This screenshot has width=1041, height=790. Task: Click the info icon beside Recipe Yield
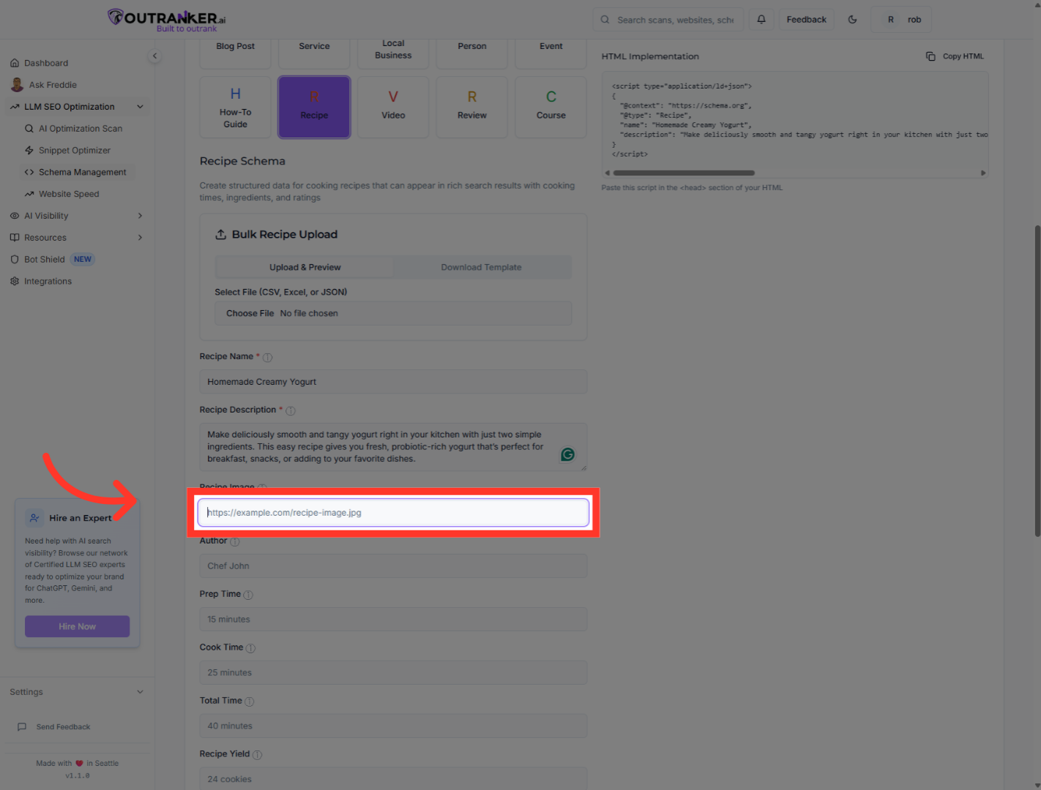(257, 755)
